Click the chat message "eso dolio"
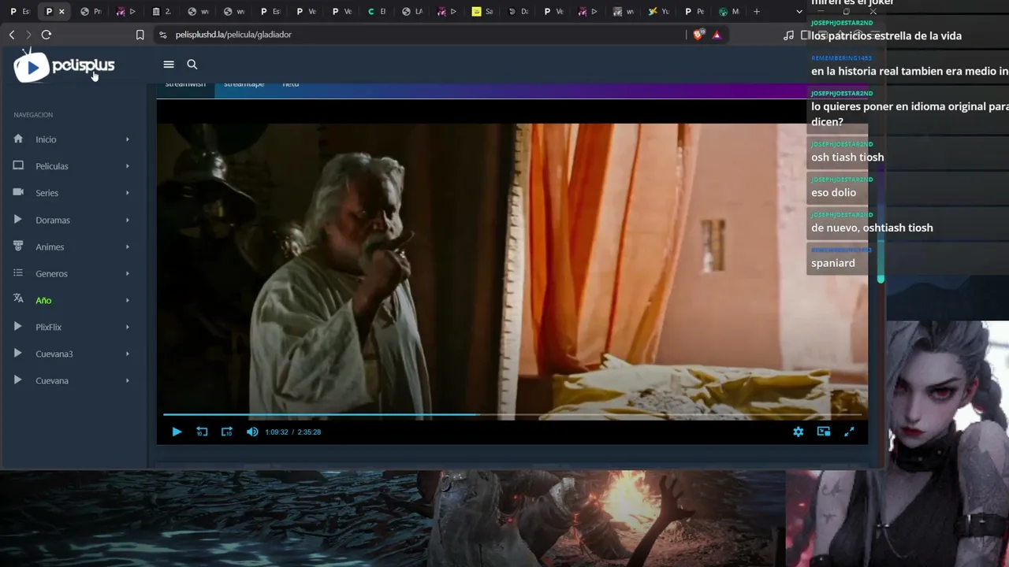The height and width of the screenshot is (567, 1009). coord(833,192)
